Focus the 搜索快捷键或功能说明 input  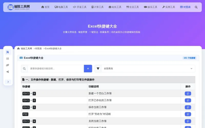[56, 69]
